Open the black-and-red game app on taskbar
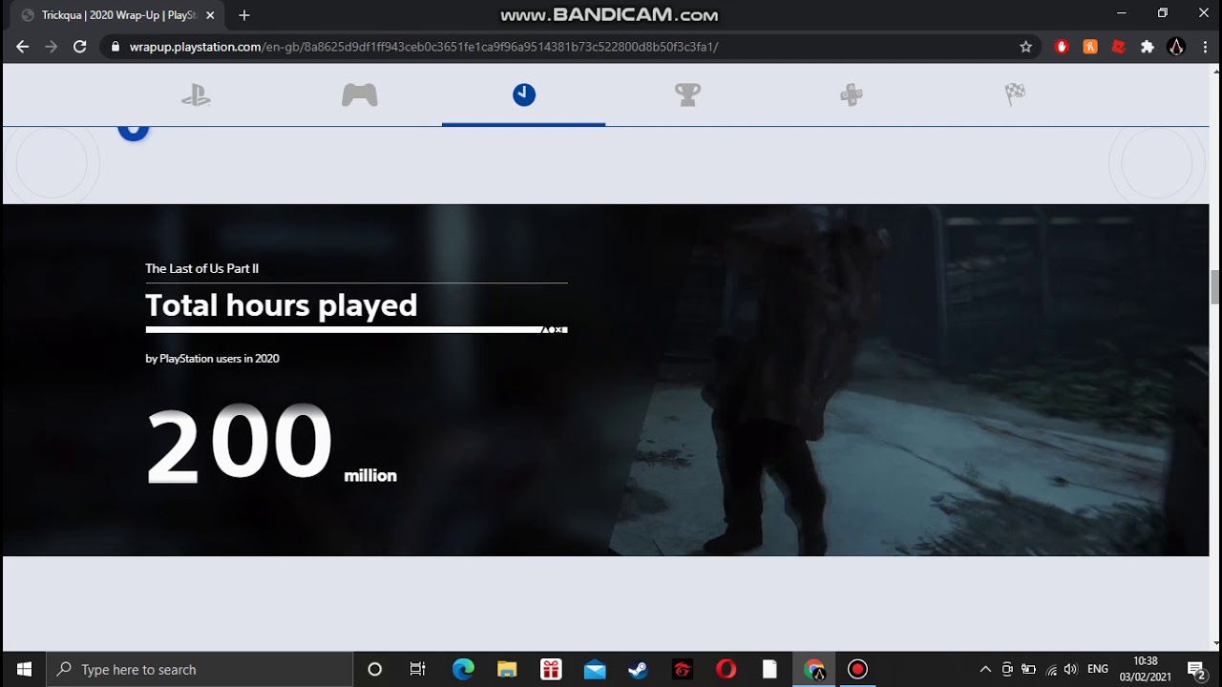Viewport: 1222px width, 687px height. pos(682,669)
